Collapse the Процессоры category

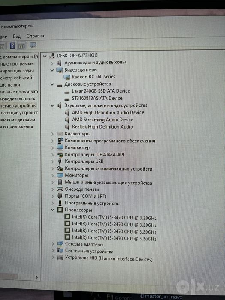[52, 210]
